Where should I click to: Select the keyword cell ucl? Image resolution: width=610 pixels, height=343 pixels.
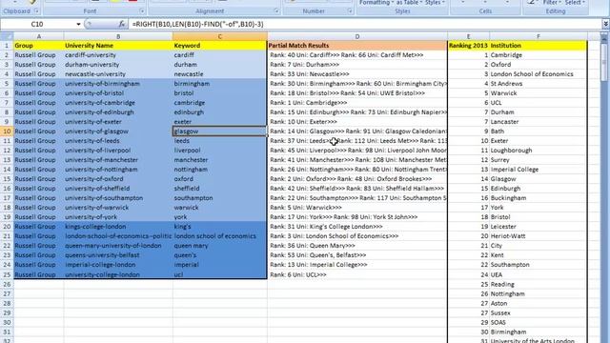220,274
